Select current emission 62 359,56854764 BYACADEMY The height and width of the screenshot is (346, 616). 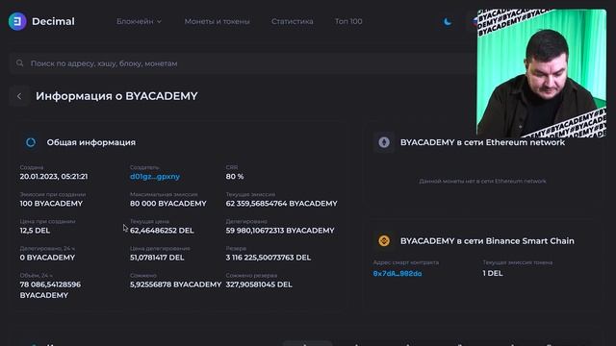click(x=281, y=204)
